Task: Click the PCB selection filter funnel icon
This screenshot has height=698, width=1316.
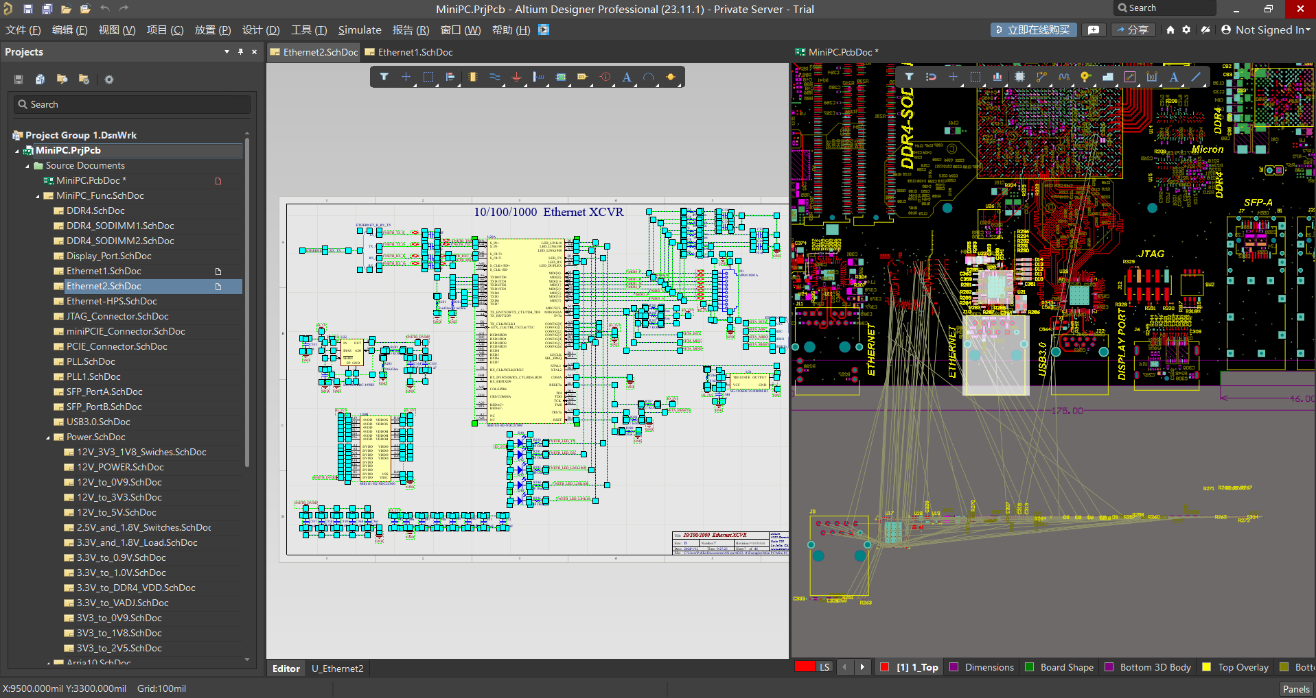Action: pos(909,77)
